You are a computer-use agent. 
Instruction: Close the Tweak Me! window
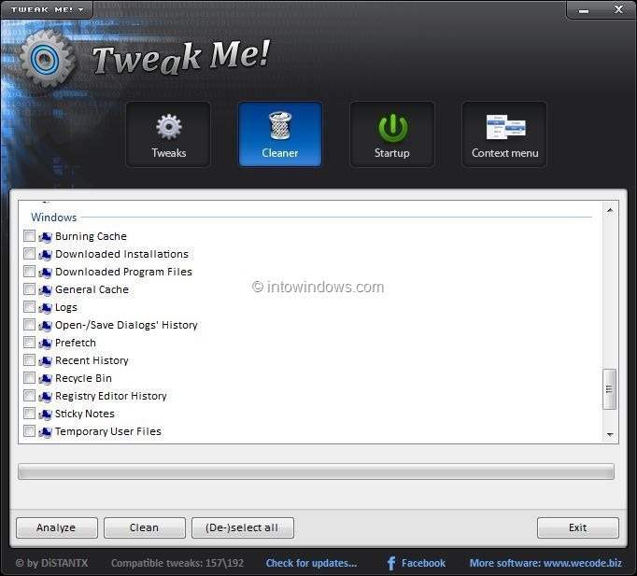pos(618,9)
